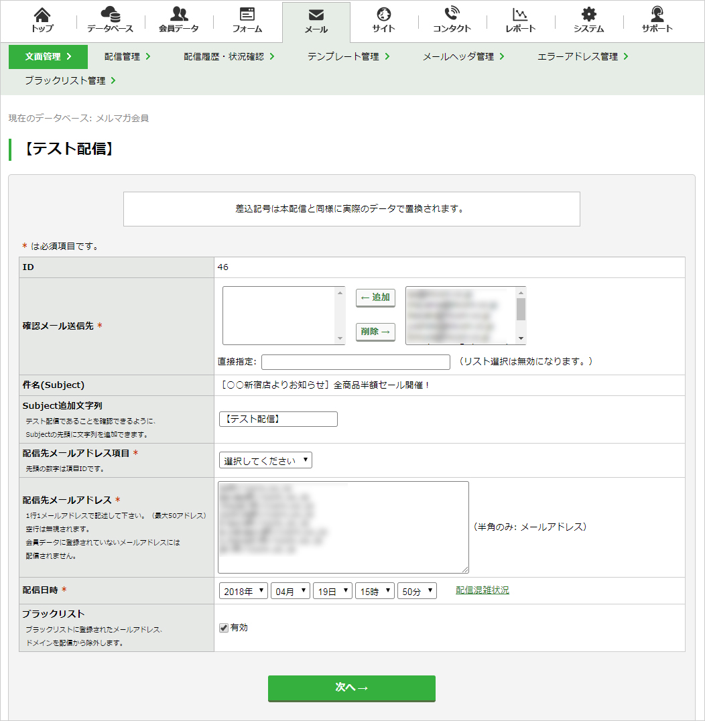The width and height of the screenshot is (705, 721).
Task: Click the up arrow of the recipients list scrollbar
Action: point(521,292)
